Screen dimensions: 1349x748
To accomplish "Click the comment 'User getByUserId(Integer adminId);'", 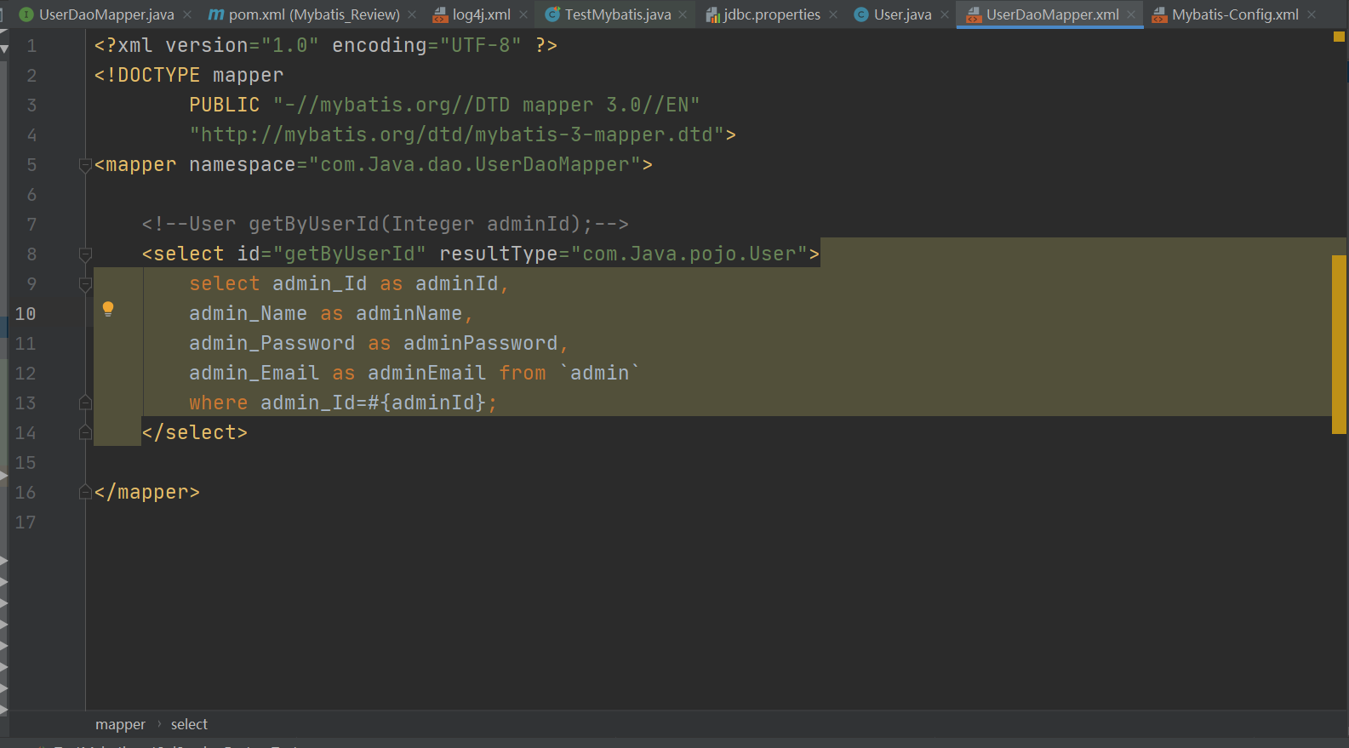I will (391, 225).
